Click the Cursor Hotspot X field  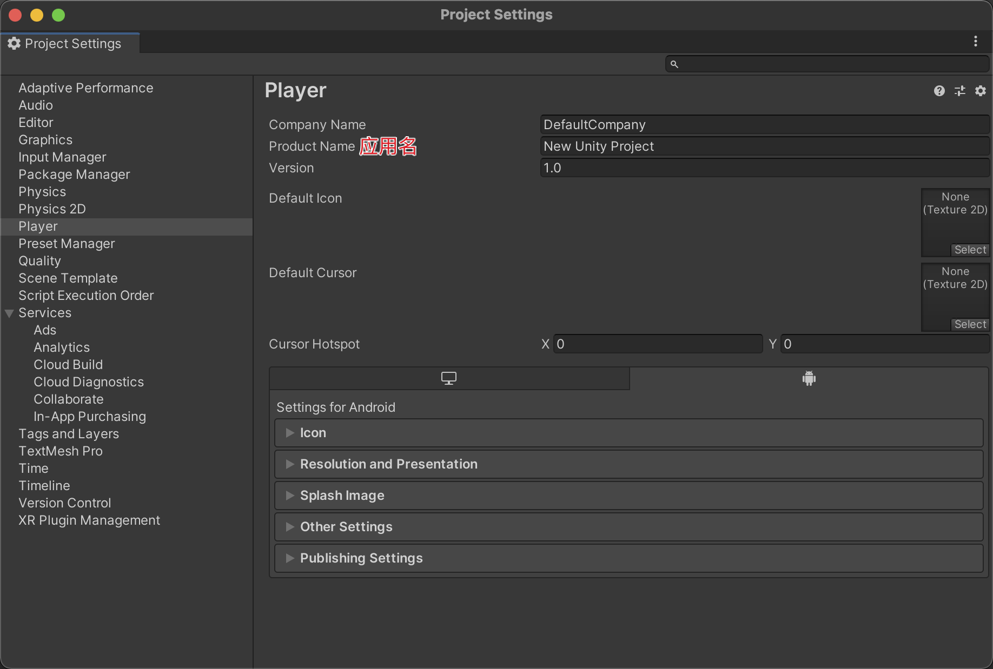658,344
